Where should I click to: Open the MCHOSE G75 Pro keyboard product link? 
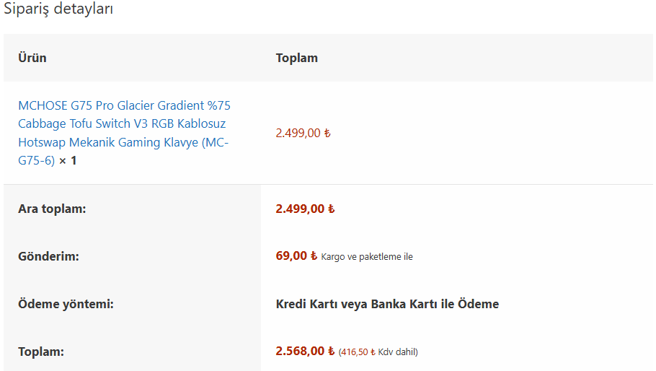pyautogui.click(x=124, y=133)
